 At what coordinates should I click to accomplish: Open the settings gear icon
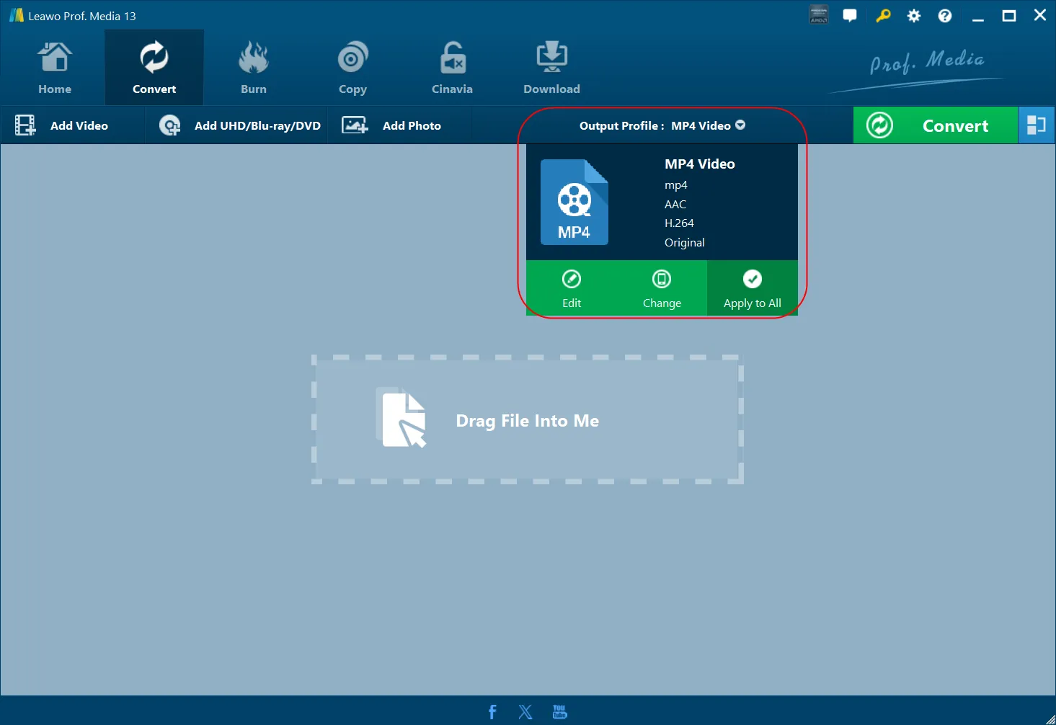(914, 16)
